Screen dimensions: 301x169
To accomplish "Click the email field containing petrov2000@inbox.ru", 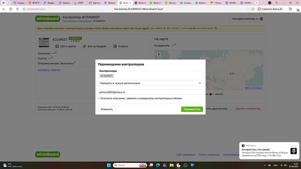I will 150,92.
